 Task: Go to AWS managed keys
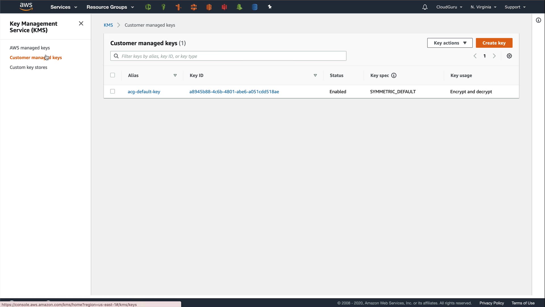(x=30, y=48)
